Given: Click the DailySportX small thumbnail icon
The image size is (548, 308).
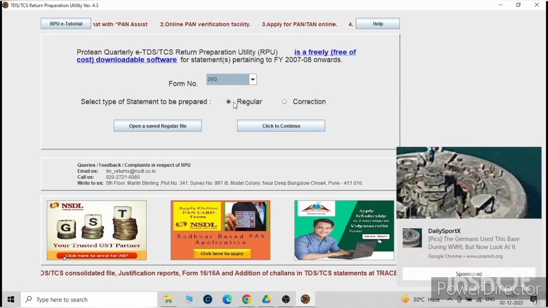Looking at the screenshot, I should [x=412, y=238].
